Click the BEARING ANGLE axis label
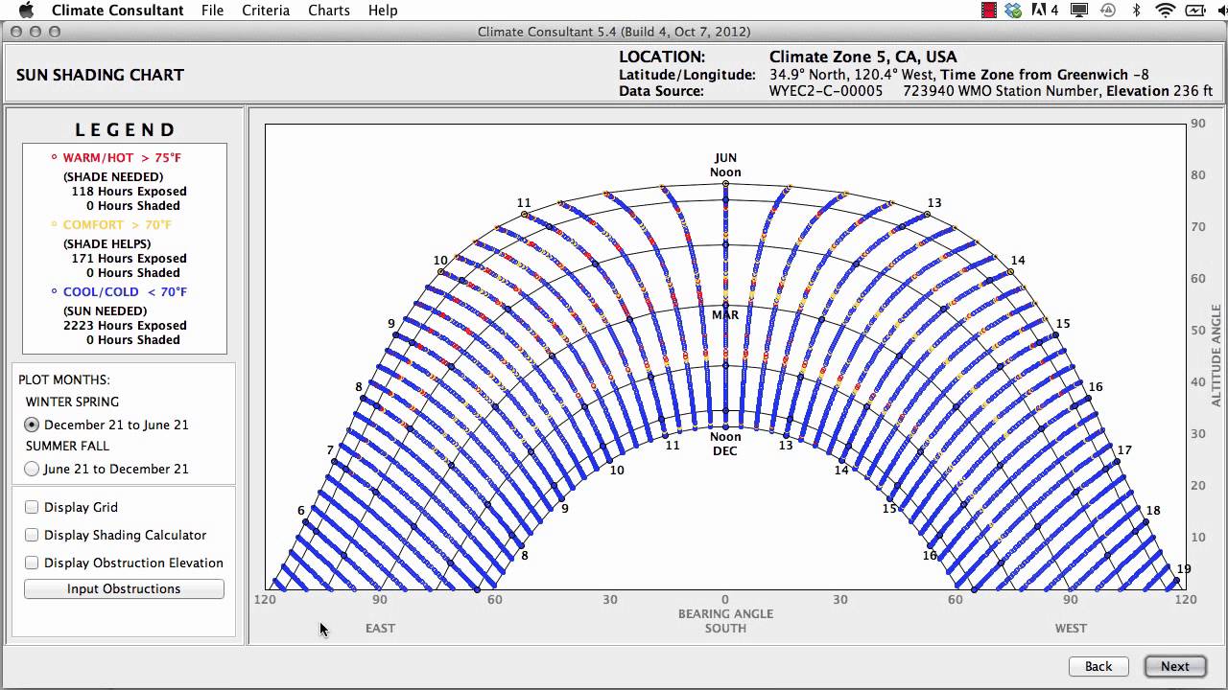This screenshot has width=1228, height=690. point(725,613)
